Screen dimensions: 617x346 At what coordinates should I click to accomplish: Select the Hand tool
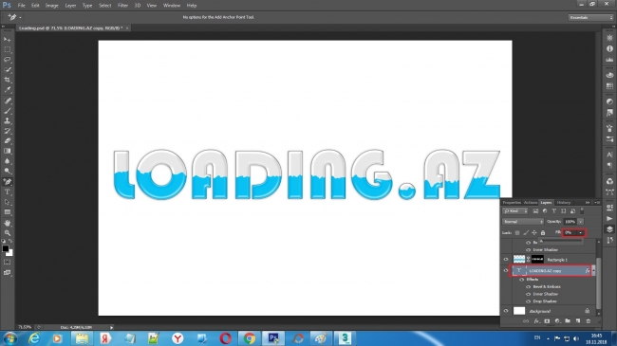[x=8, y=223]
